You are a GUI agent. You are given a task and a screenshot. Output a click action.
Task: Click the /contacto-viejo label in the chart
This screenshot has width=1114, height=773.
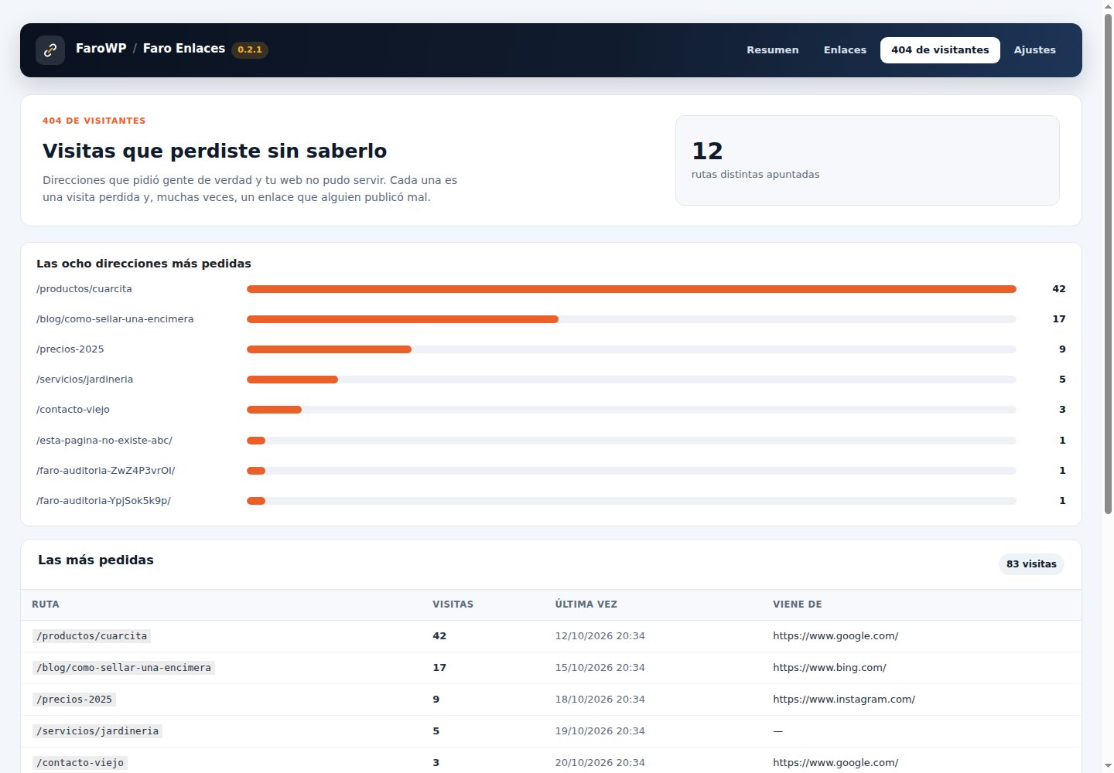[x=73, y=410]
